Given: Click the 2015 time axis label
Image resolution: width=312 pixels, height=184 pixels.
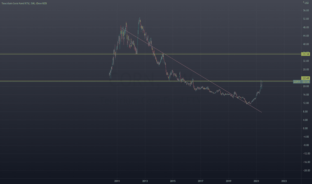Looking at the screenshot, I should coord(173,181).
